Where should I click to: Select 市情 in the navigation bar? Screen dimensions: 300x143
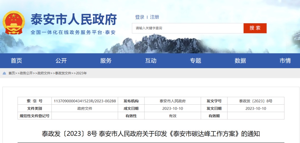coord(285,61)
